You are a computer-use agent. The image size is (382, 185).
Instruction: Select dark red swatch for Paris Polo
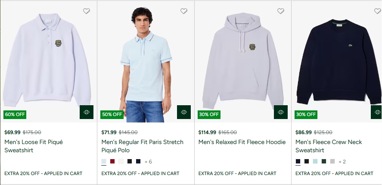(x=112, y=161)
